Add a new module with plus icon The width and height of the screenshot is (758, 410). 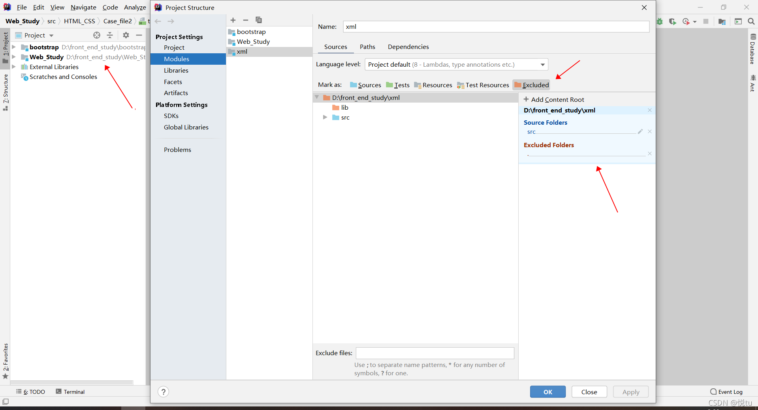point(233,20)
